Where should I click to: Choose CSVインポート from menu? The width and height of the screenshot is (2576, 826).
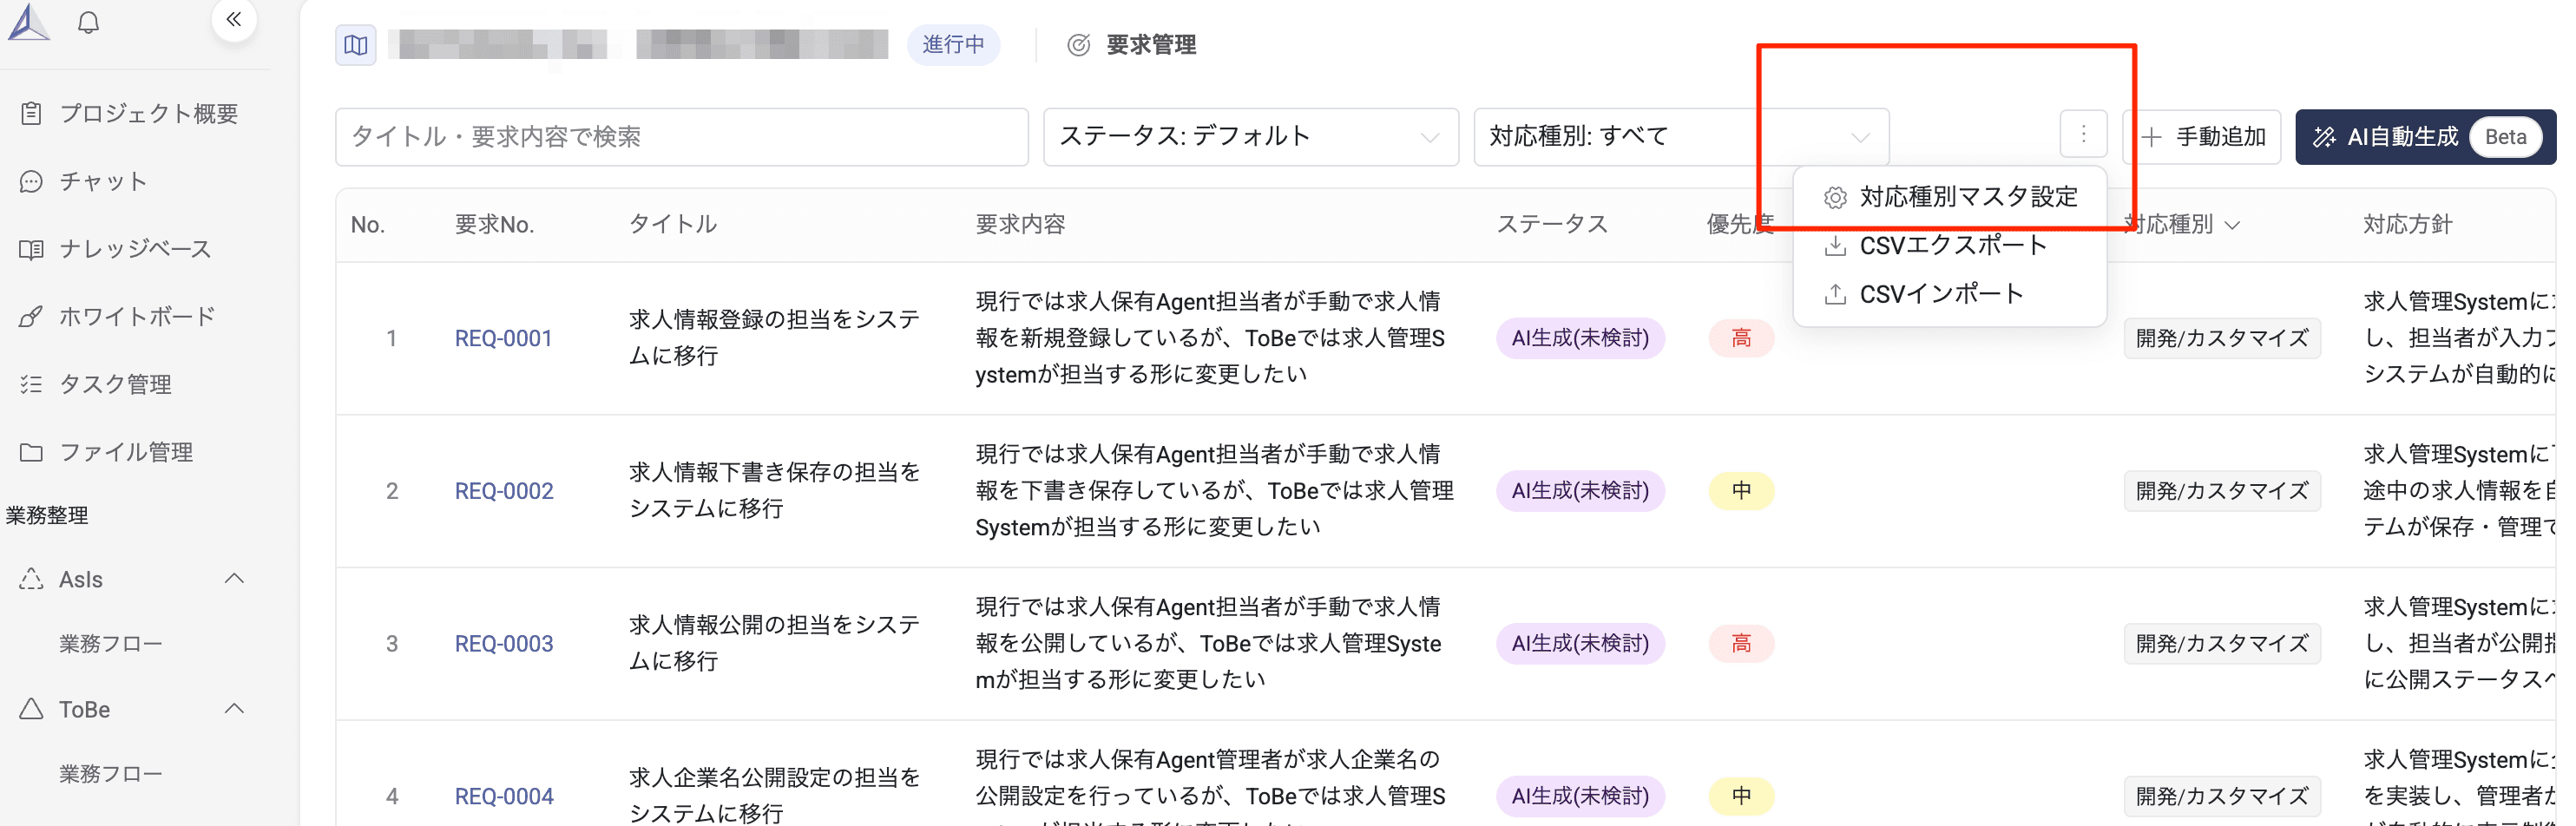click(x=1950, y=294)
